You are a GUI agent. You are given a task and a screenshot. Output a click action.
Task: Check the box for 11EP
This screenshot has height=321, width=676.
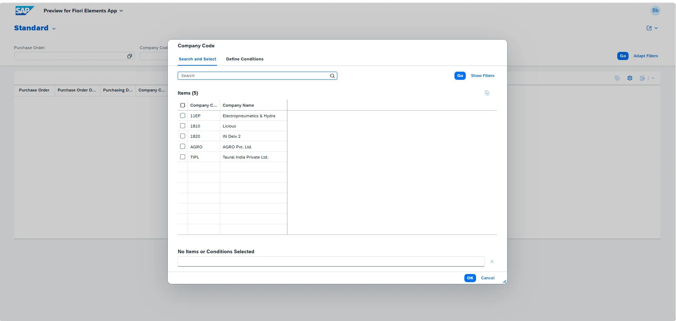coord(183,115)
